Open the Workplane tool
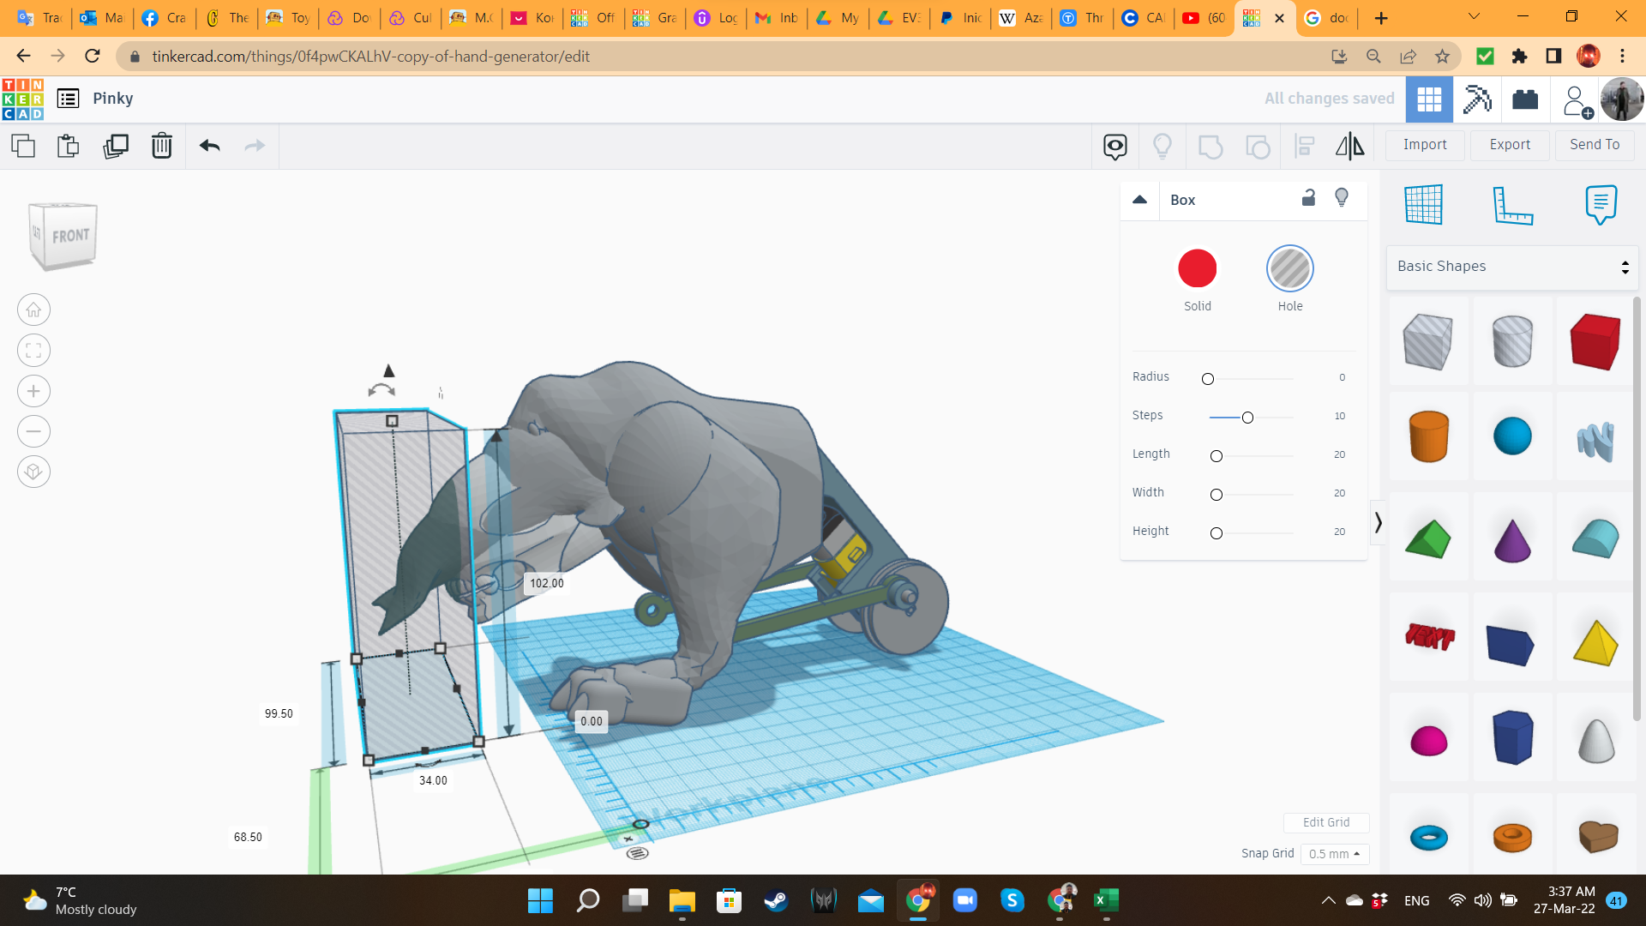The width and height of the screenshot is (1646, 926). [x=1424, y=204]
